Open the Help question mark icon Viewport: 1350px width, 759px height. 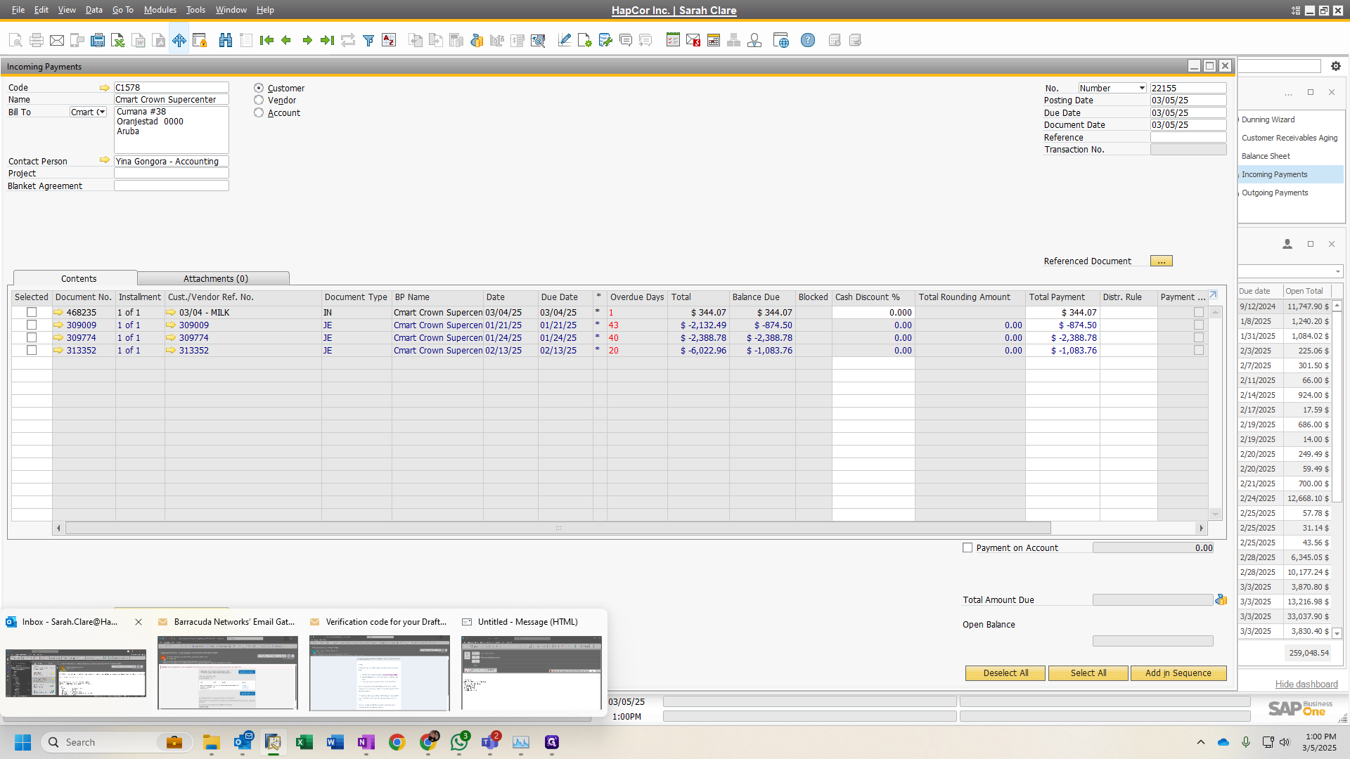pos(808,40)
